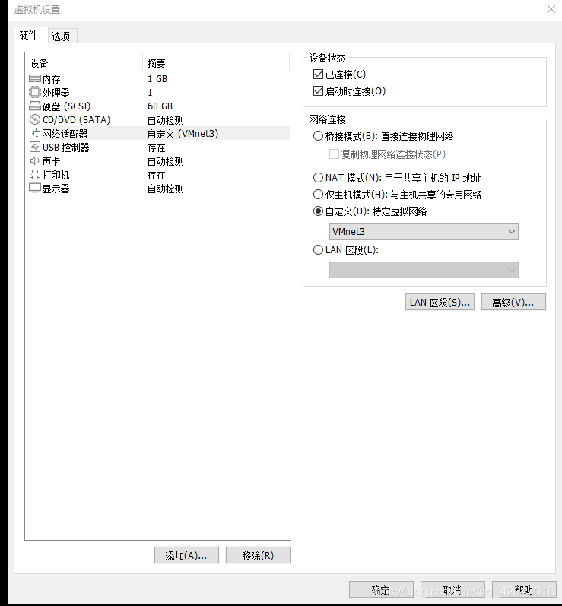Image resolution: width=562 pixels, height=606 pixels.
Task: Select the 仅主机模式(H) radio button
Action: tap(318, 195)
